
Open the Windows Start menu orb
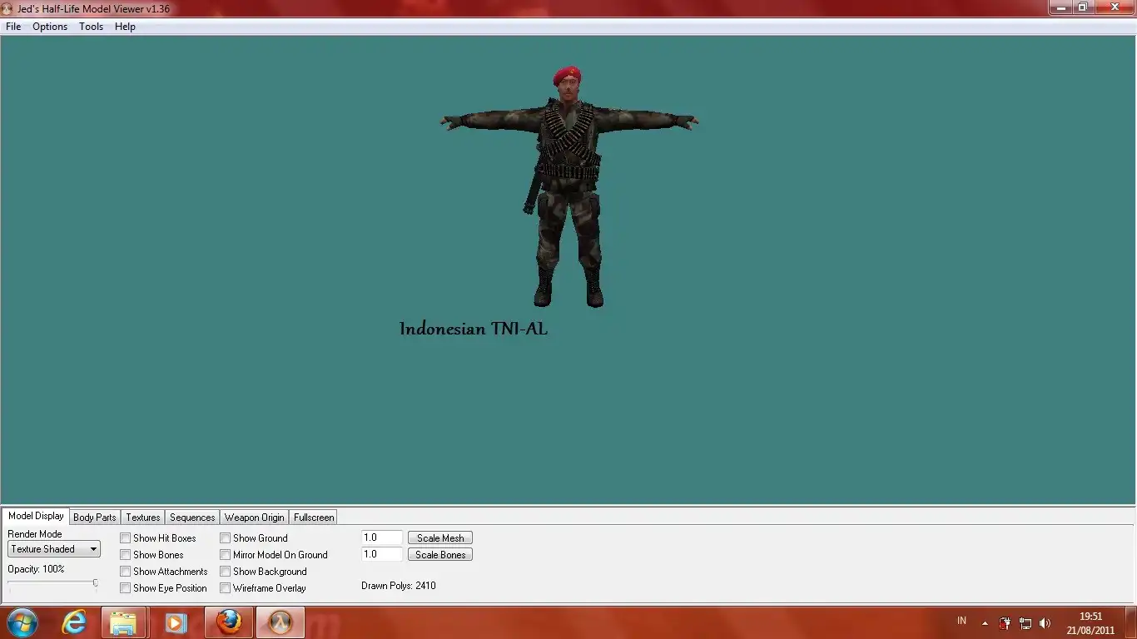[22, 622]
